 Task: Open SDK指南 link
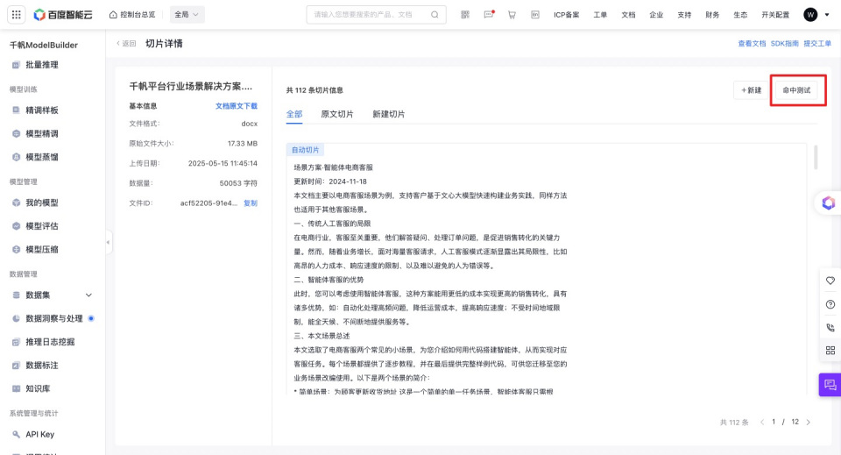785,44
